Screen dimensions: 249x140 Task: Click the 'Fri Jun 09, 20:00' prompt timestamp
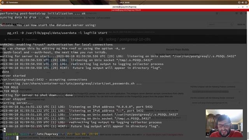(82, 134)
